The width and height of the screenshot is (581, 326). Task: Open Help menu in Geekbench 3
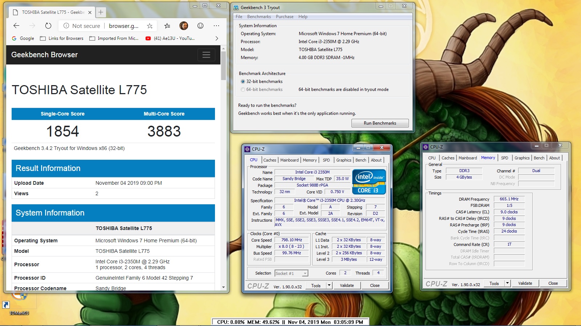pos(303,17)
